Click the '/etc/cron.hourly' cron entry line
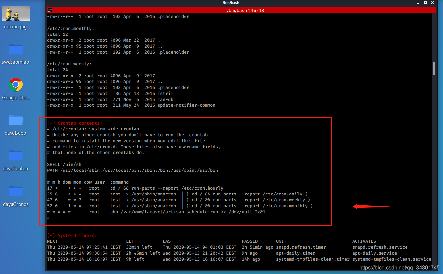Image resolution: width=443 pixels, height=274 pixels. click(135, 188)
